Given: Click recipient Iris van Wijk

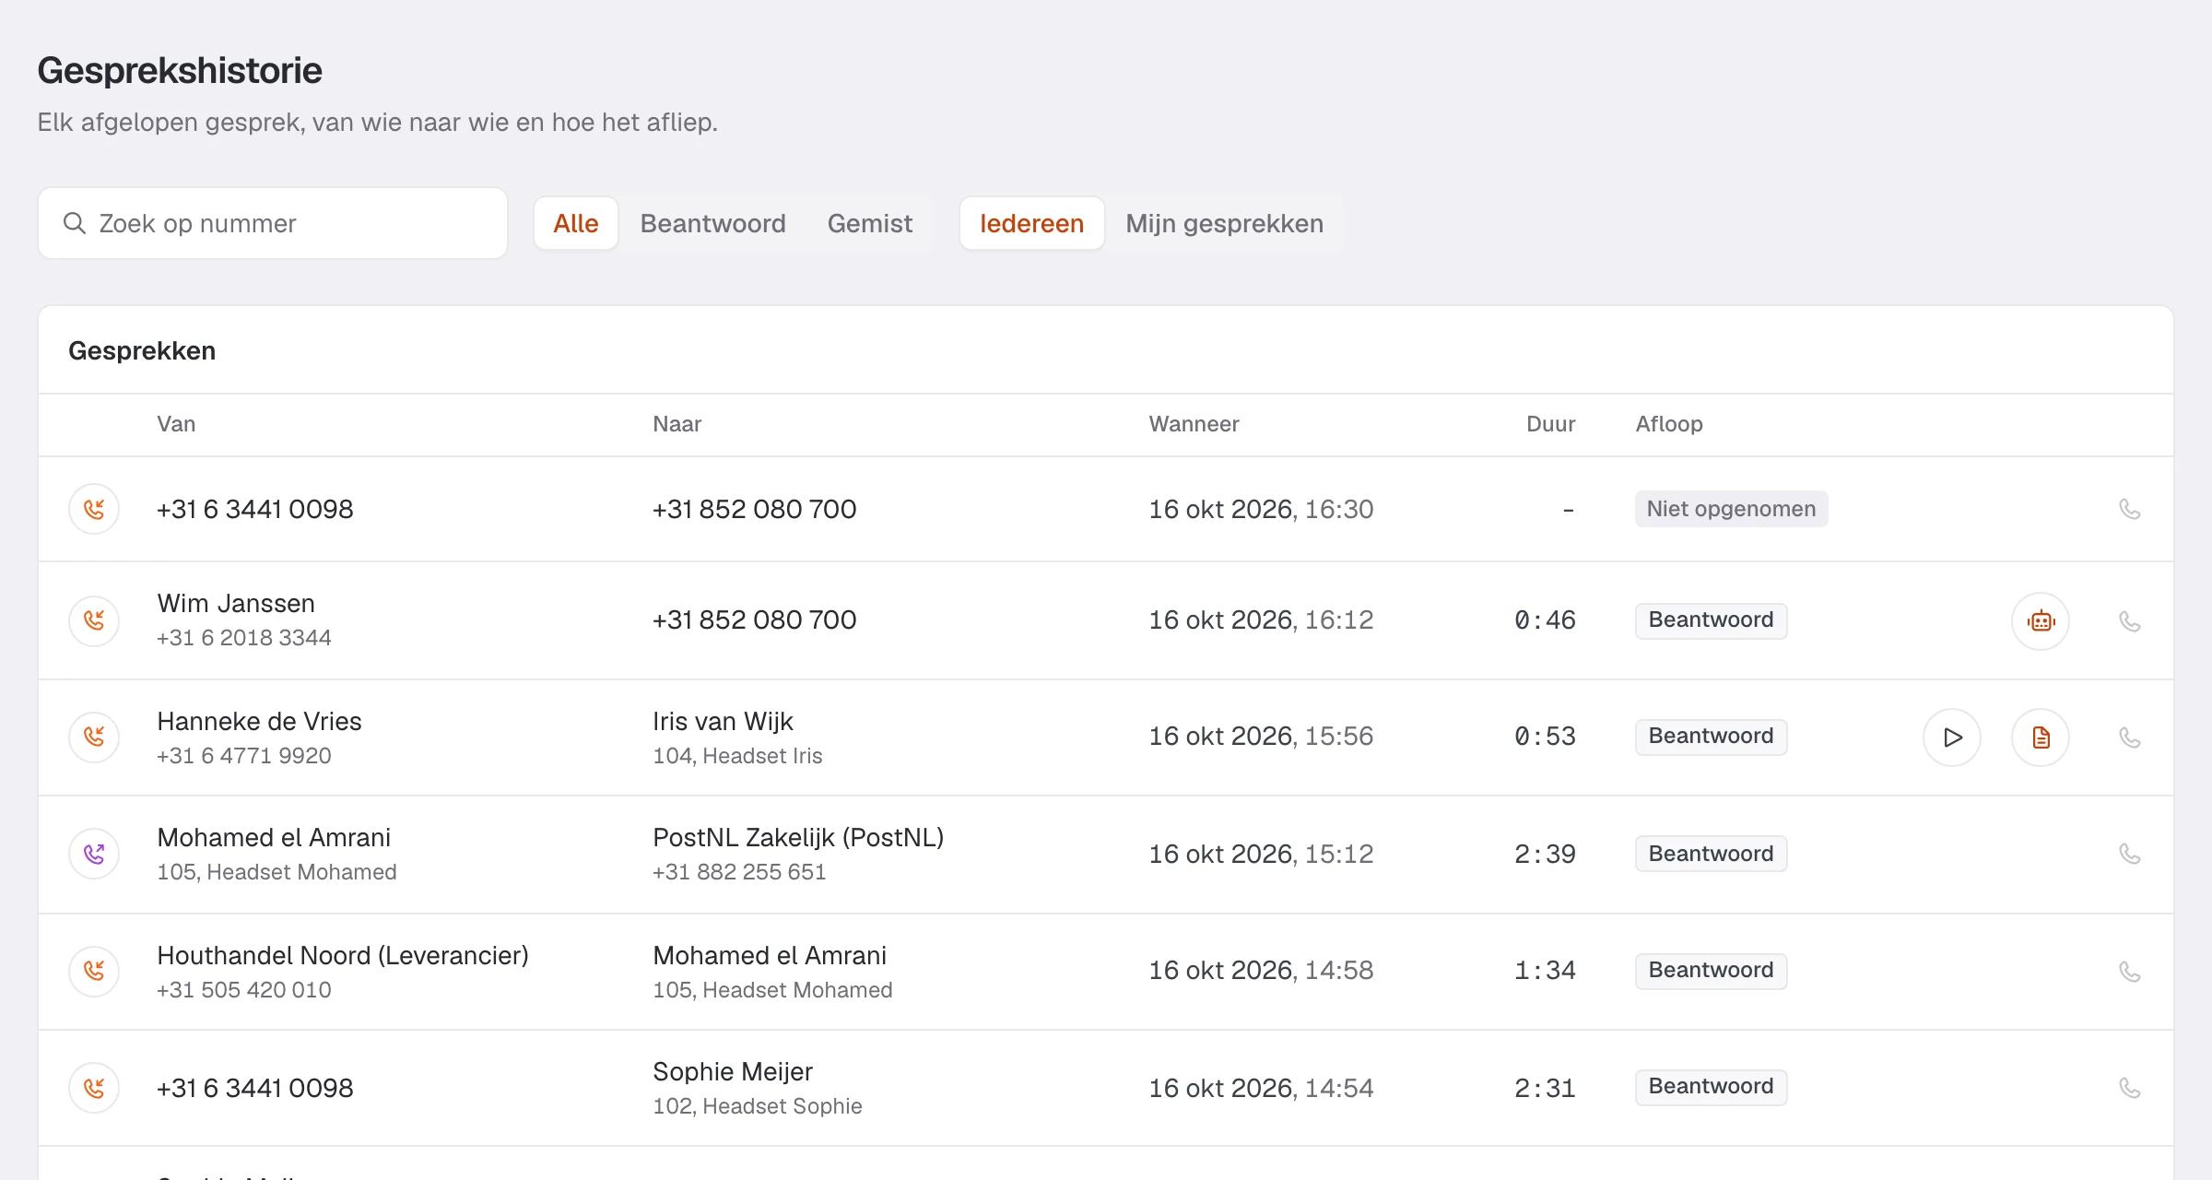Looking at the screenshot, I should click(723, 722).
